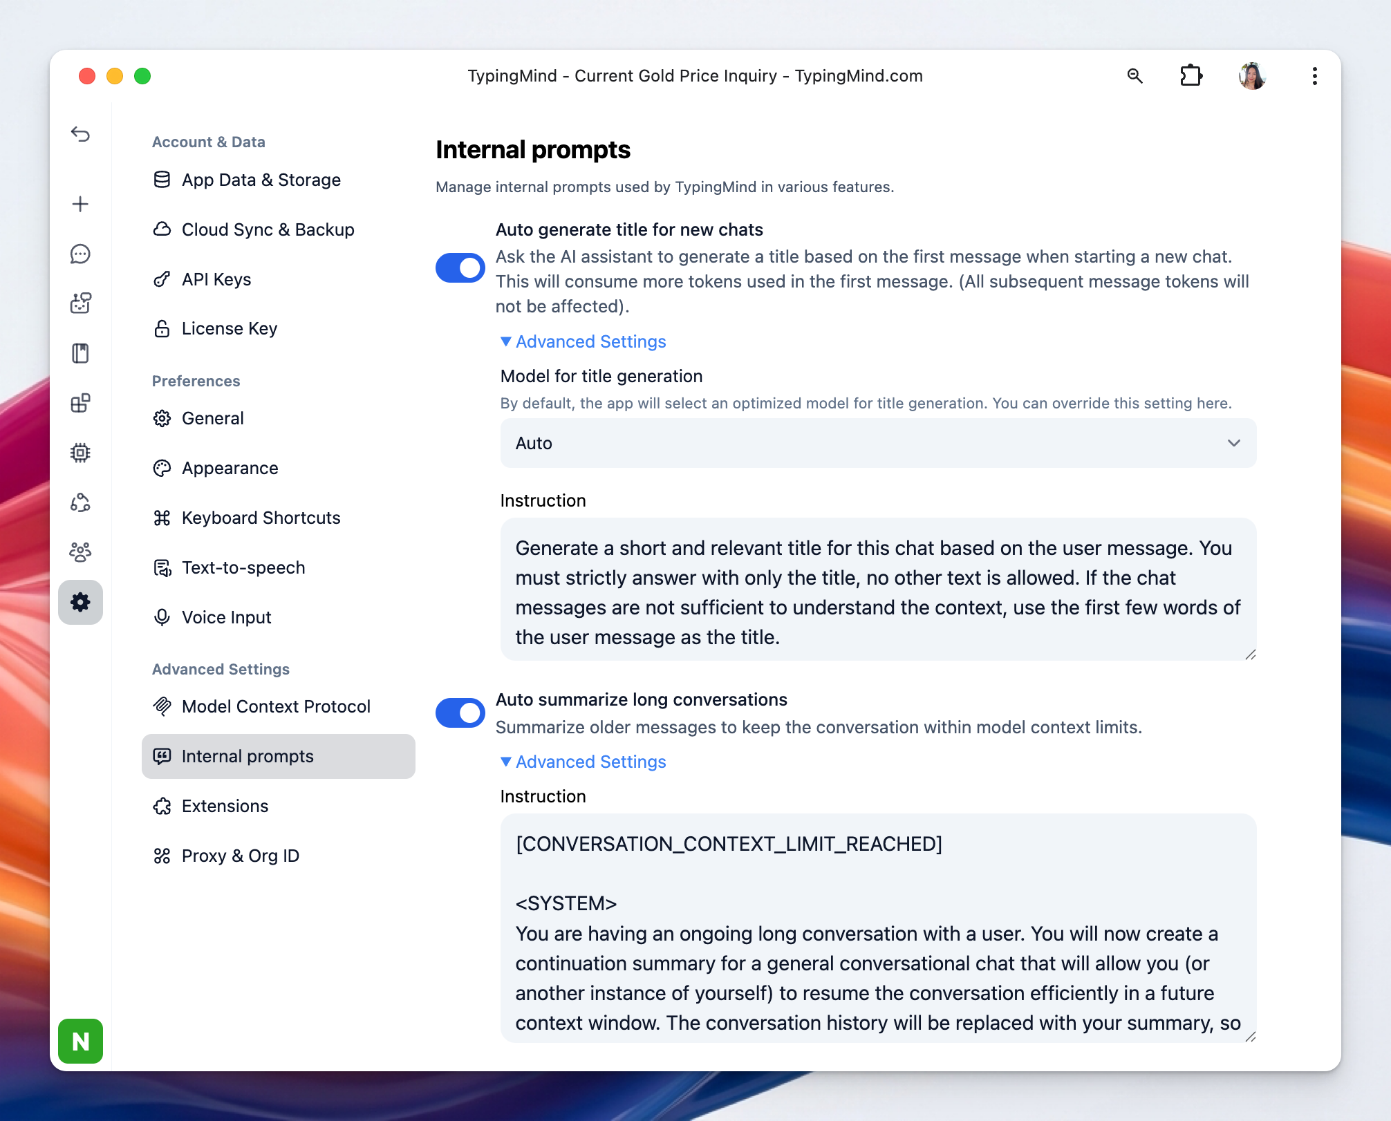Open the plugins blocks icon in sidebar

click(80, 403)
